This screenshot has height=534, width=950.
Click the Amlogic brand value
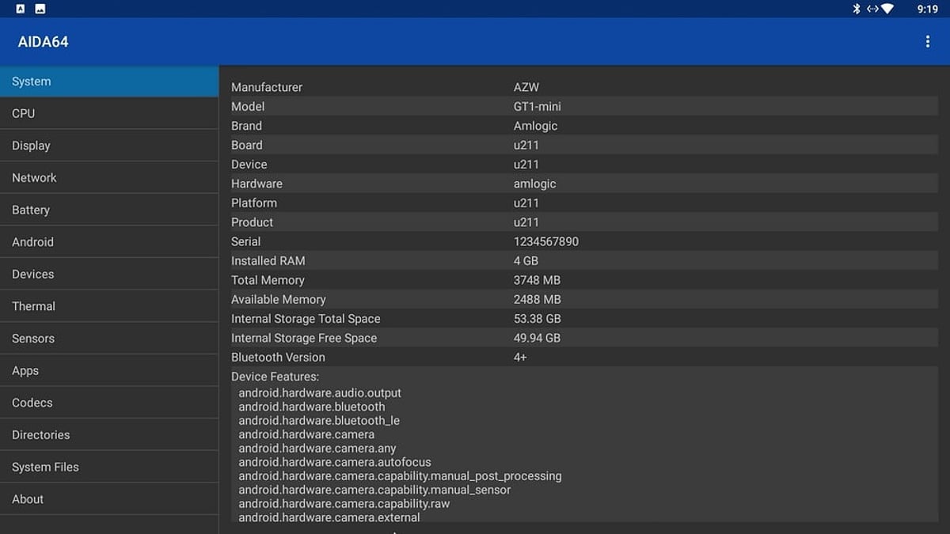coord(536,126)
